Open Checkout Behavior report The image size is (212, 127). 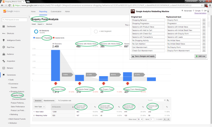point(19,99)
